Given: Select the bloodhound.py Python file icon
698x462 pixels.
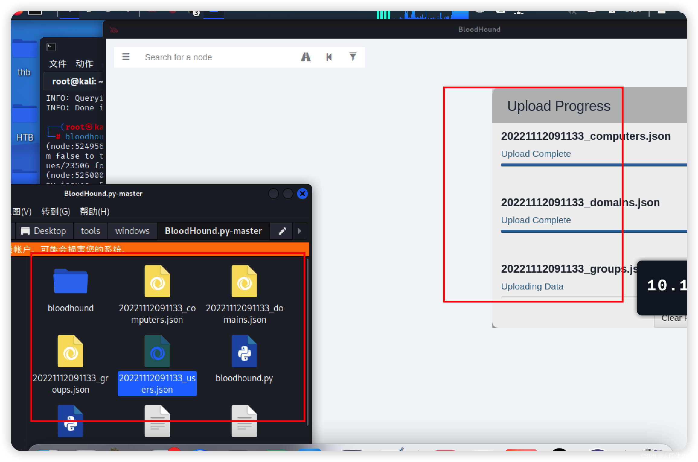Looking at the screenshot, I should [x=244, y=351].
